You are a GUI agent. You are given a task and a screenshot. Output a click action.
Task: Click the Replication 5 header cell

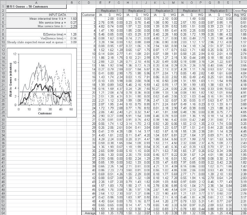point(219,11)
